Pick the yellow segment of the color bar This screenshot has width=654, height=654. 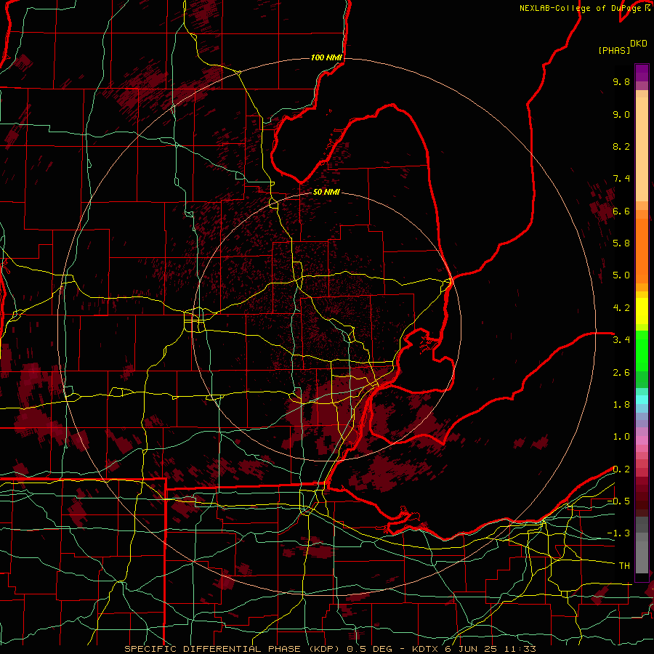pos(642,311)
